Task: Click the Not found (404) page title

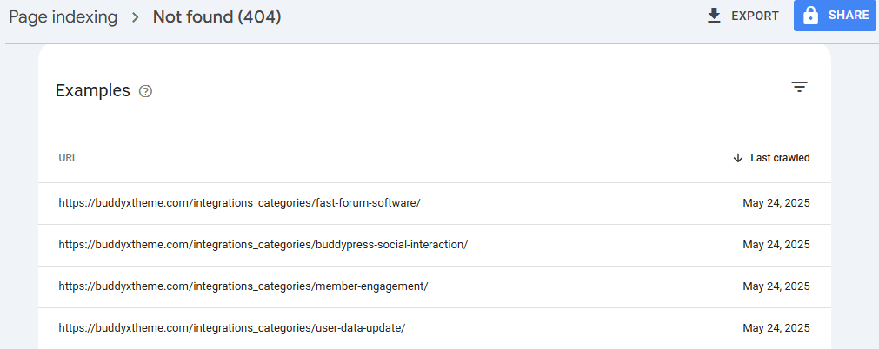Action: [x=216, y=17]
